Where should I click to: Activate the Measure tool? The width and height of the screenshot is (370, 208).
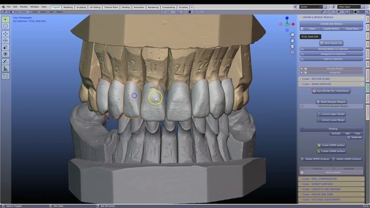[x=5, y=68]
